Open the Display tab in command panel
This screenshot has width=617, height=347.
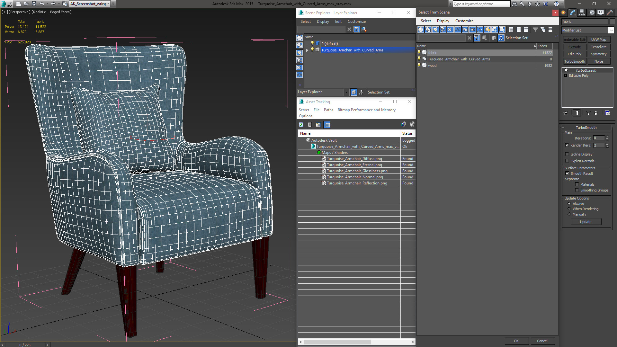(601, 13)
